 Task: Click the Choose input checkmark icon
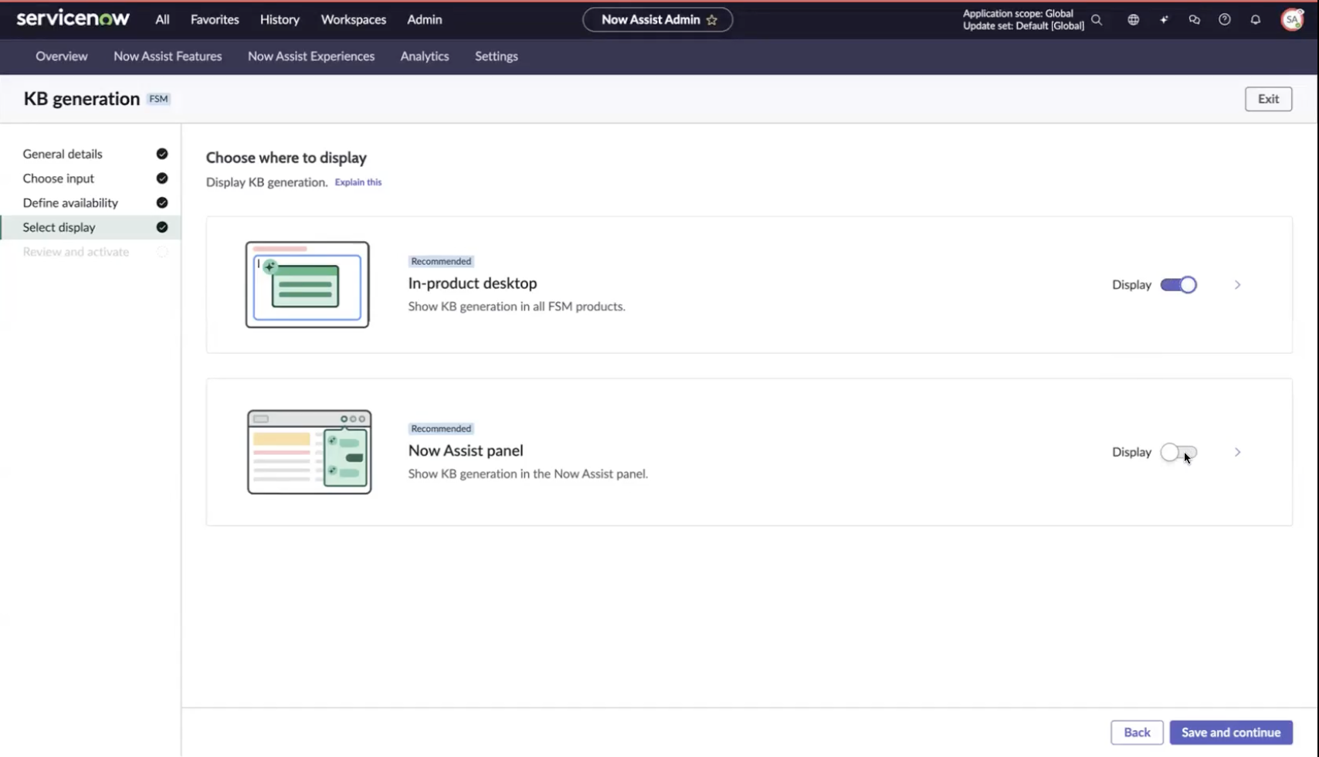click(162, 178)
